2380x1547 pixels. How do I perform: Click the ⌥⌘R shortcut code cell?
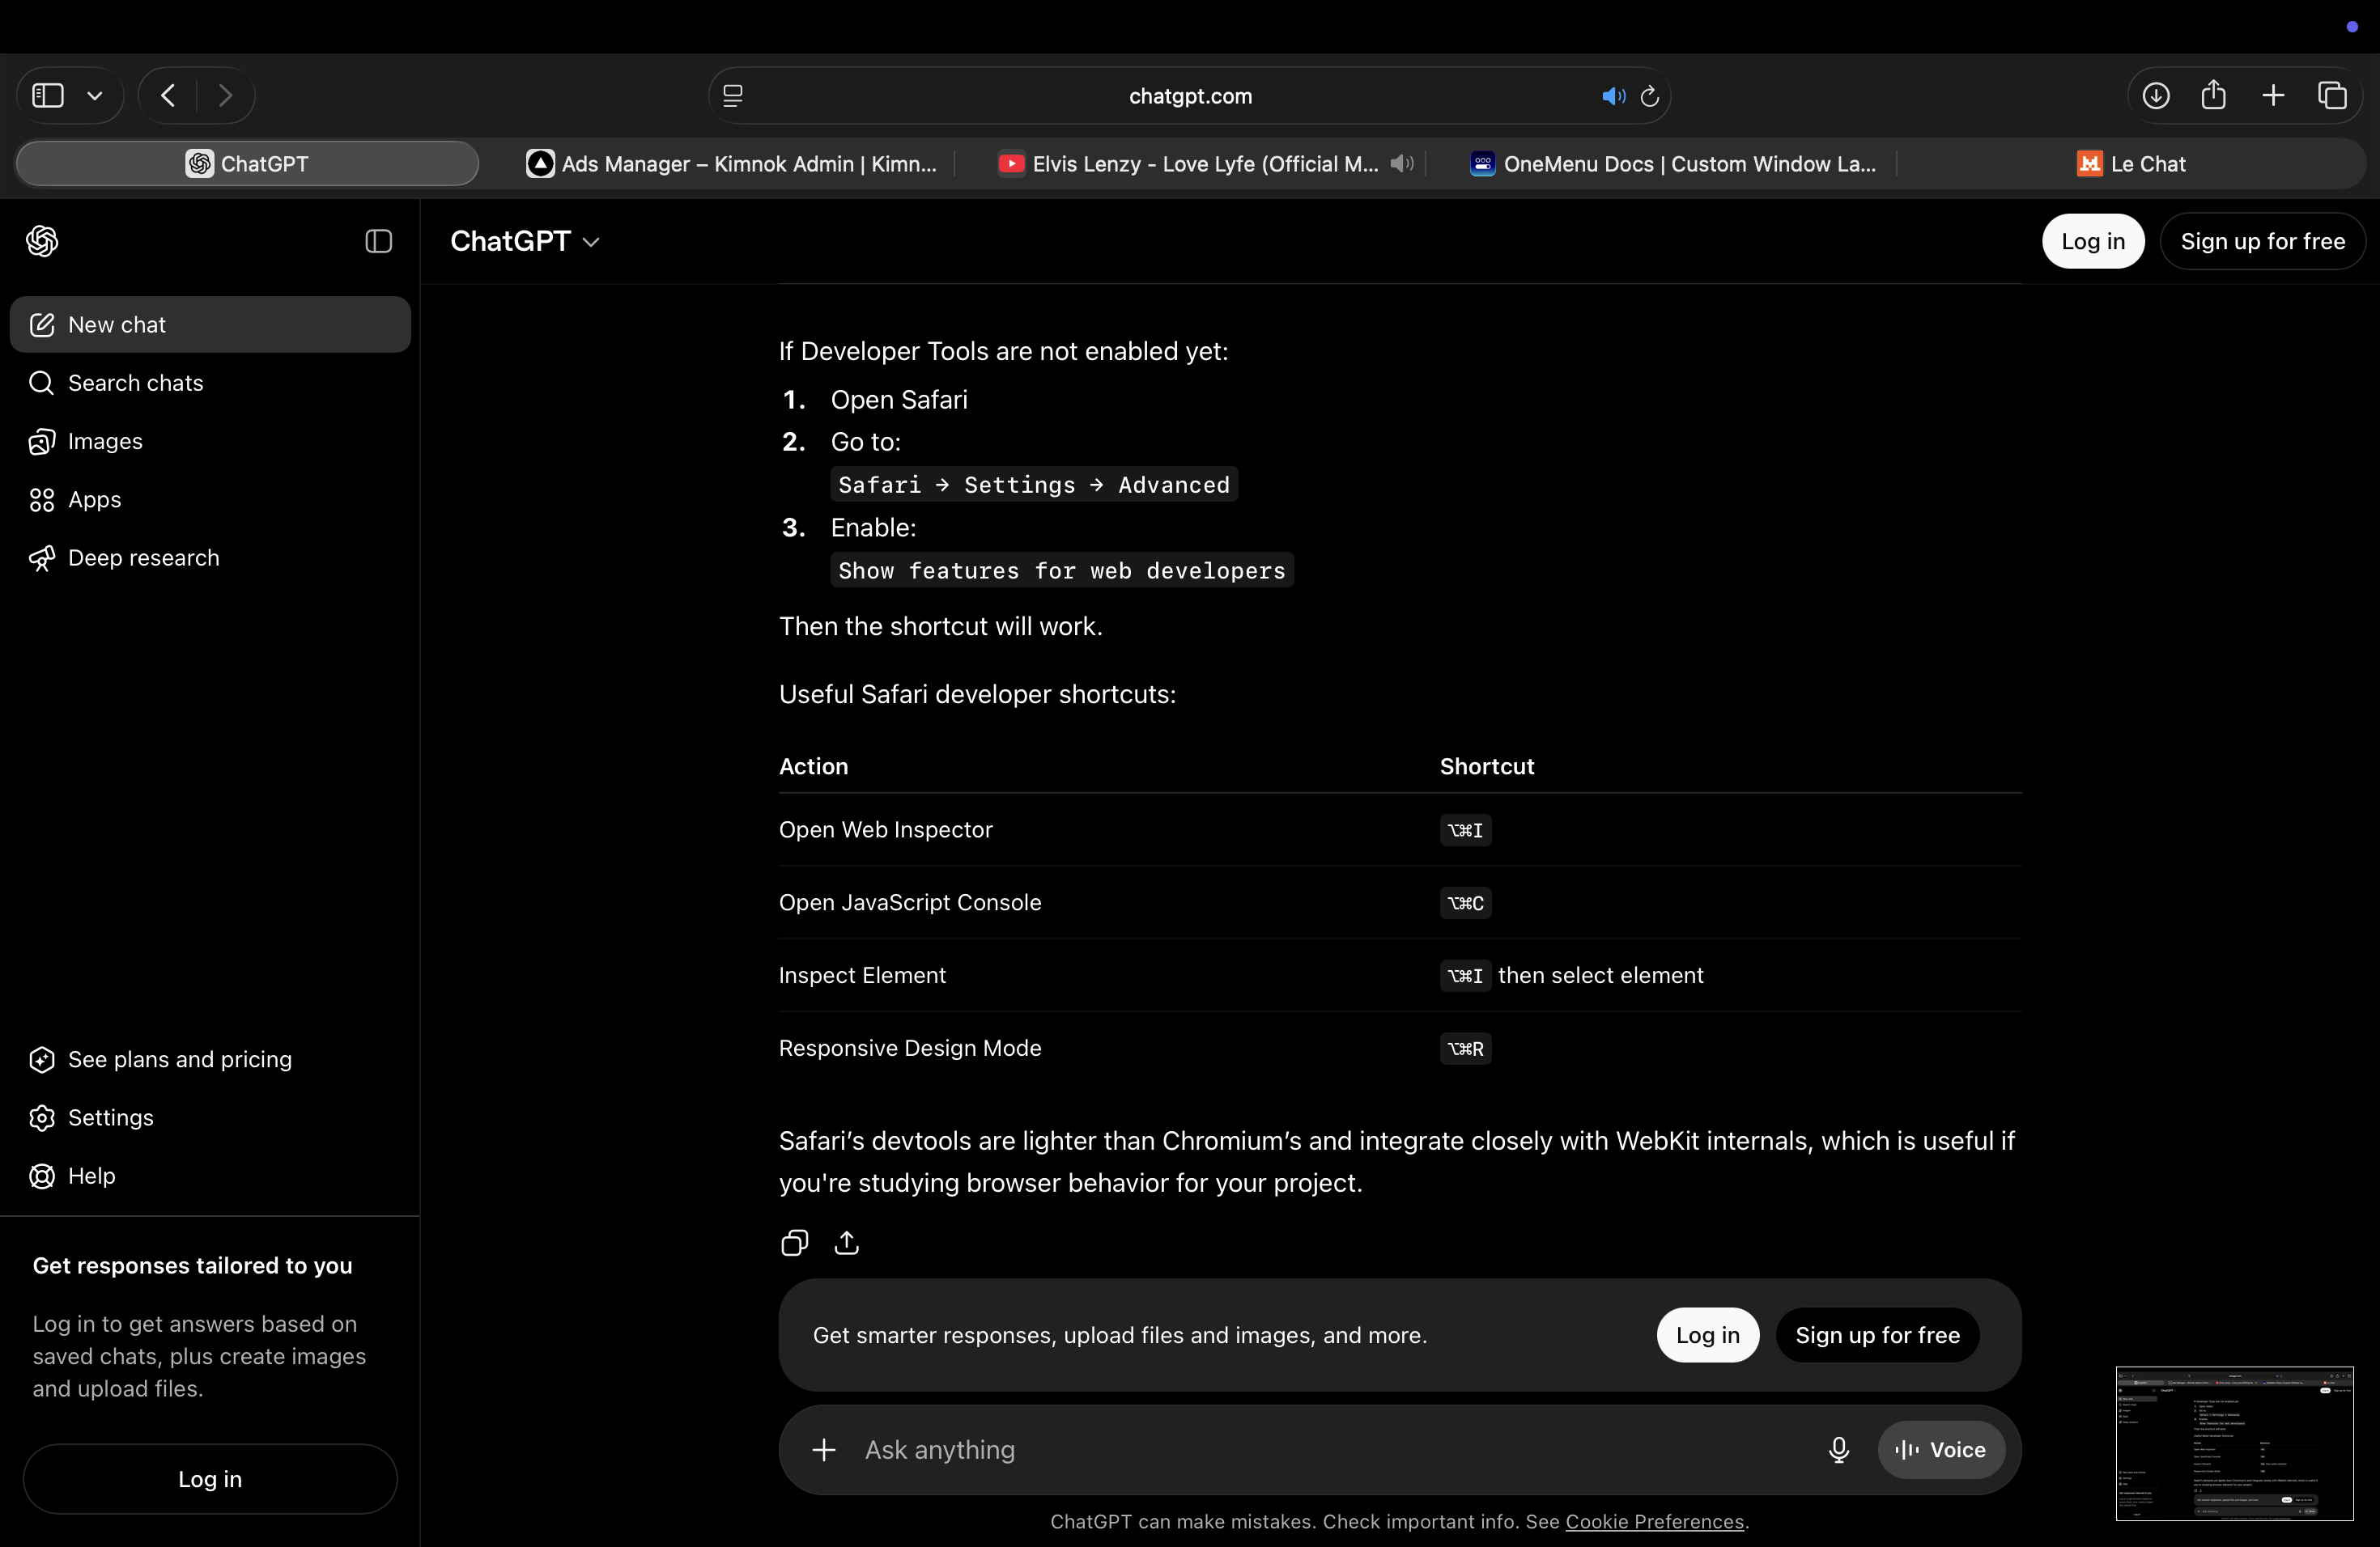tap(1465, 1049)
